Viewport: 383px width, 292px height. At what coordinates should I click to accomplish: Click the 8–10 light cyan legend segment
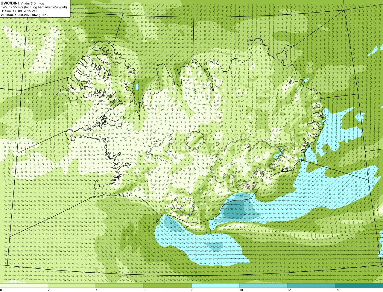point(215,285)
